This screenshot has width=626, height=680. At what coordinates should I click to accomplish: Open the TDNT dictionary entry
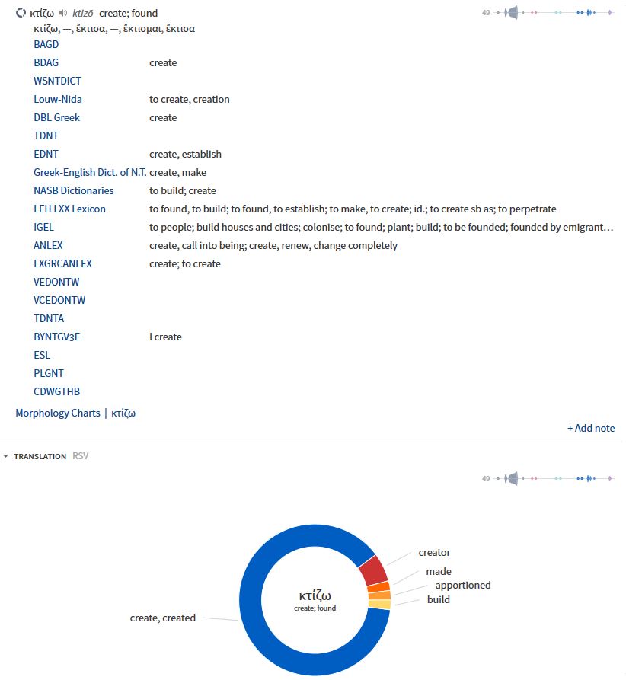coord(46,136)
